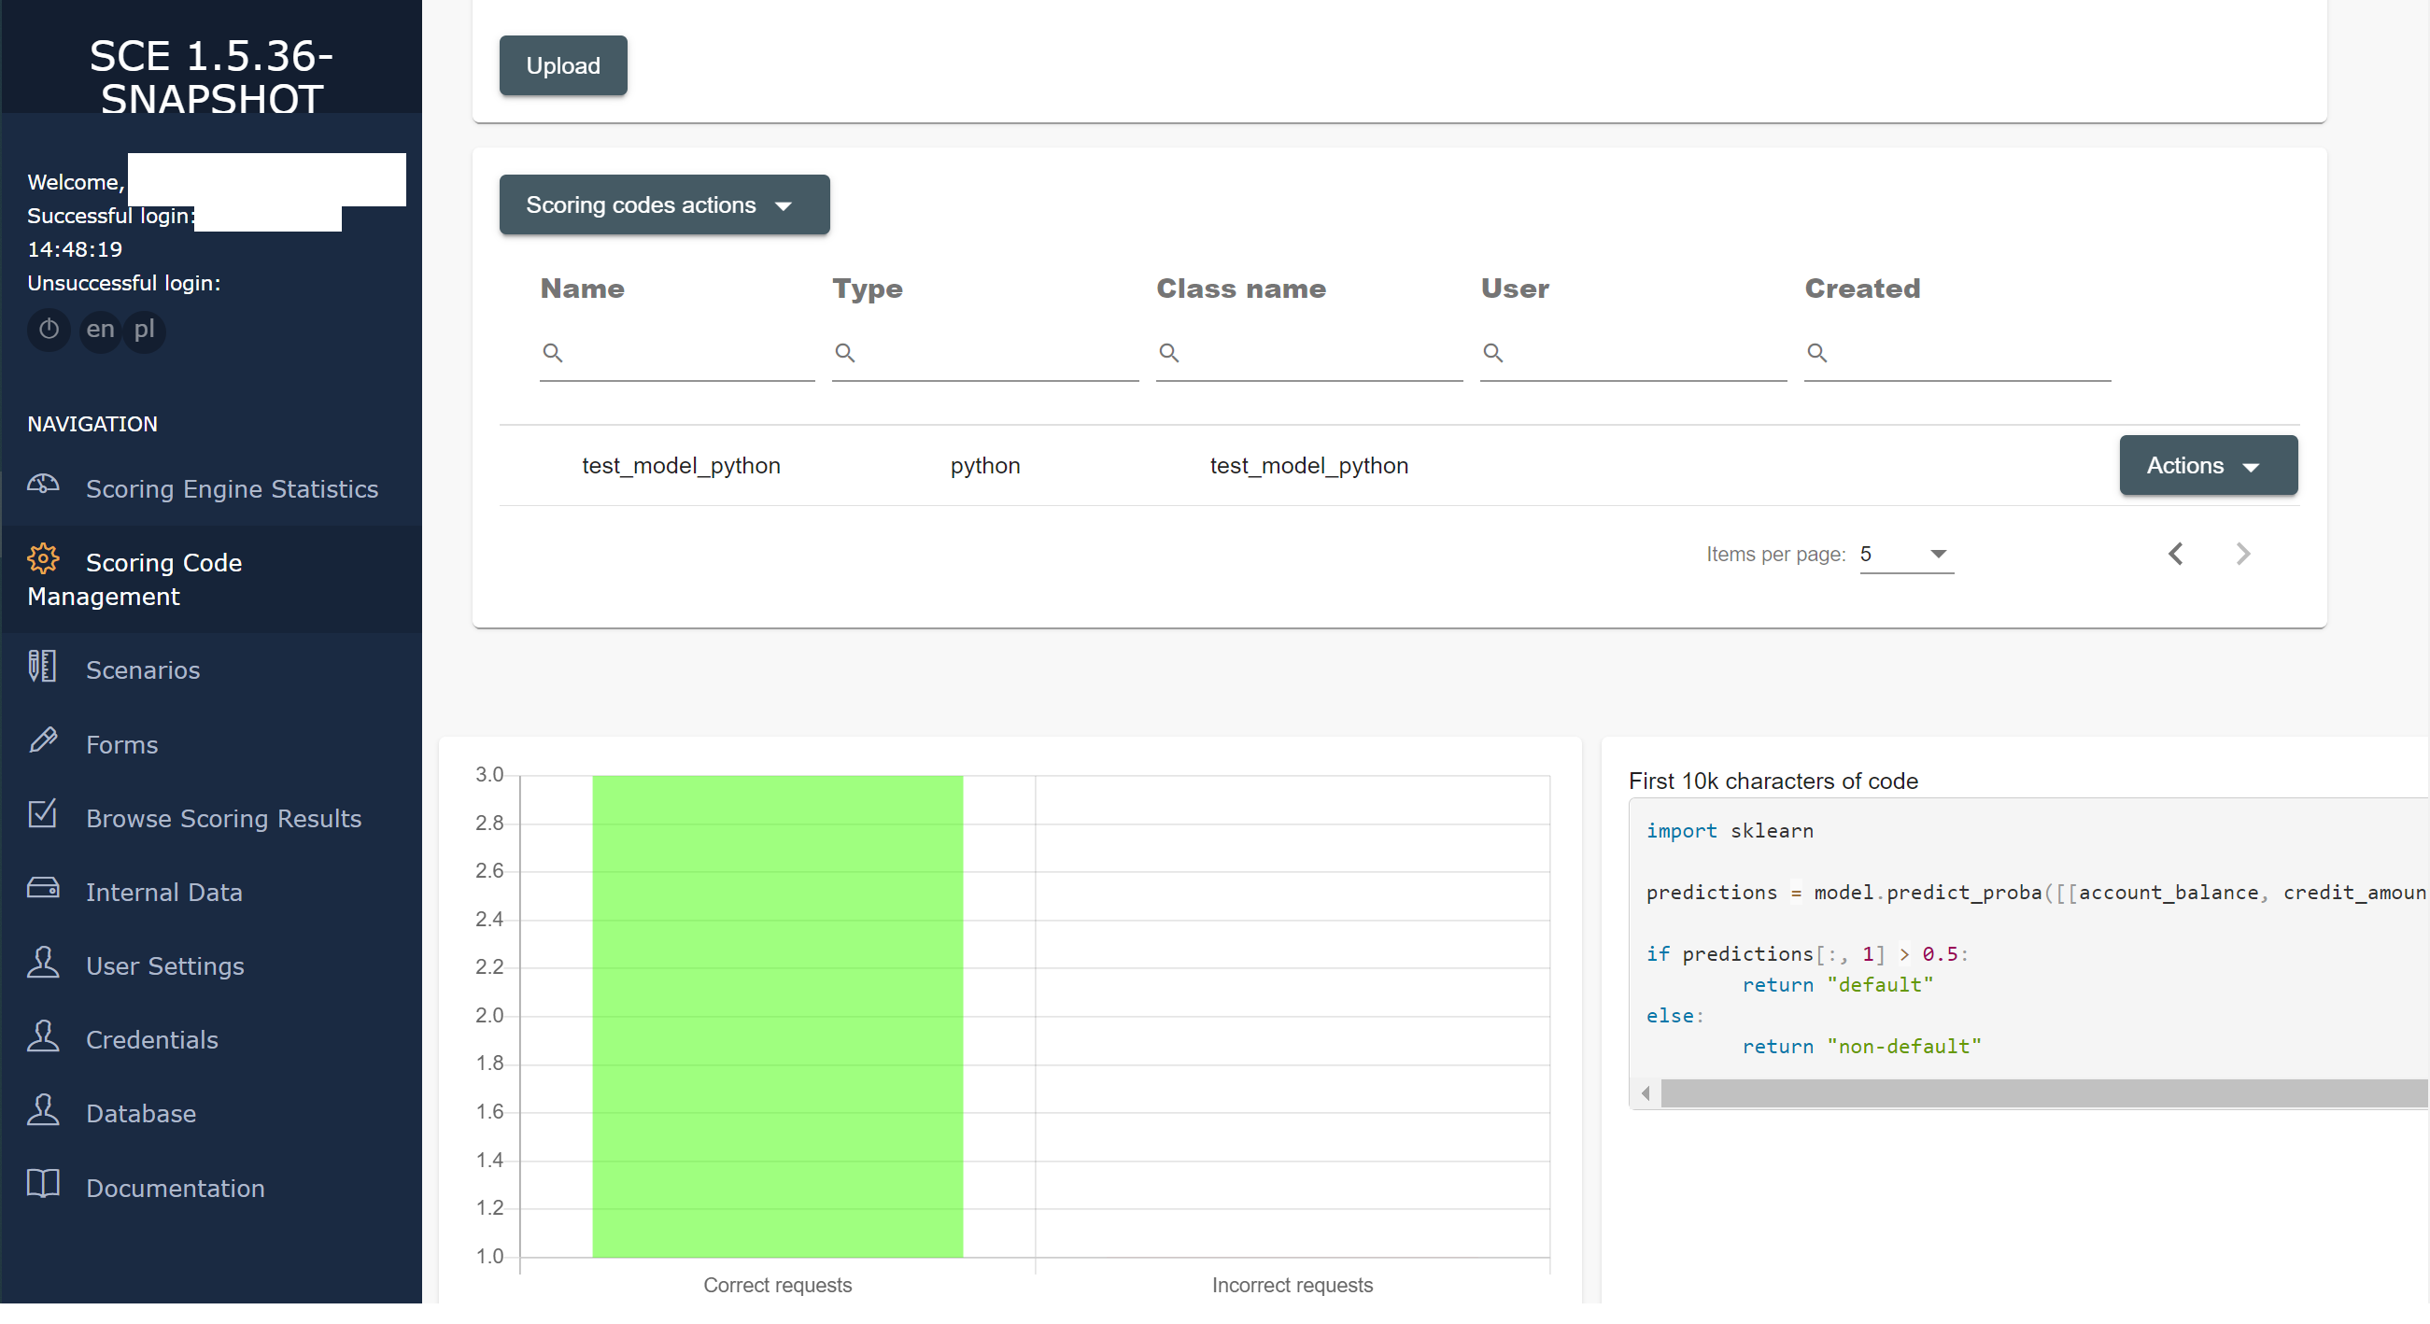Switch language to Polish (pl)

click(x=144, y=329)
